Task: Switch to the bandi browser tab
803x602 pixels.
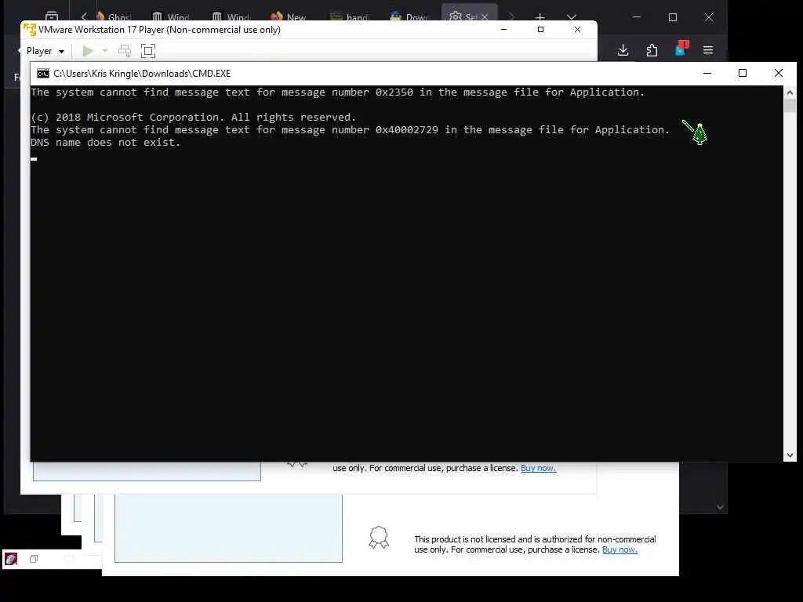Action: tap(350, 17)
